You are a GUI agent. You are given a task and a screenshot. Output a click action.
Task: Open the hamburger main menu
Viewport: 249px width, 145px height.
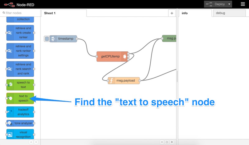click(x=243, y=4)
